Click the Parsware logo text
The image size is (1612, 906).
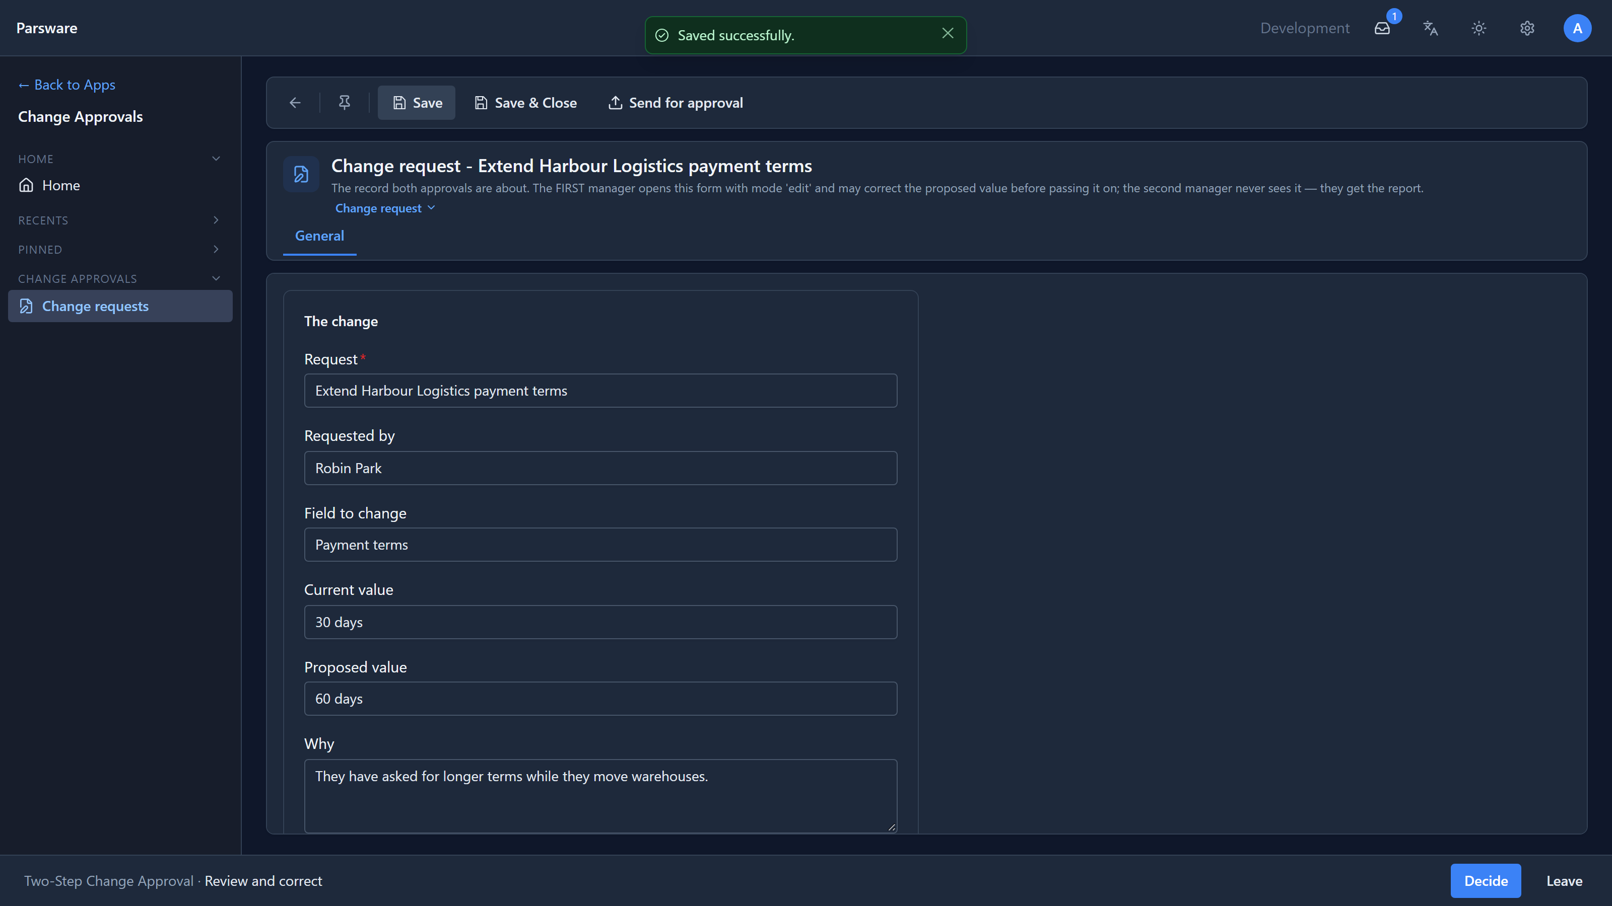[47, 28]
